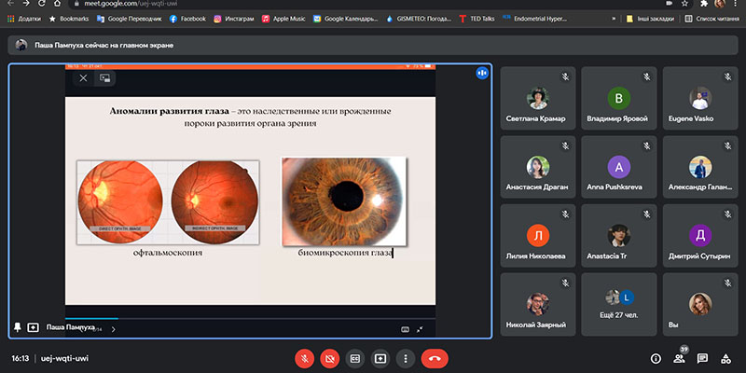Click the Present now screen share icon

click(x=380, y=358)
